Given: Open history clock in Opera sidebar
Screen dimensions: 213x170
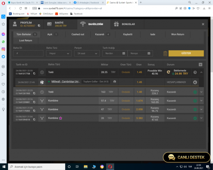Looking at the screenshot, I should point(3,92).
